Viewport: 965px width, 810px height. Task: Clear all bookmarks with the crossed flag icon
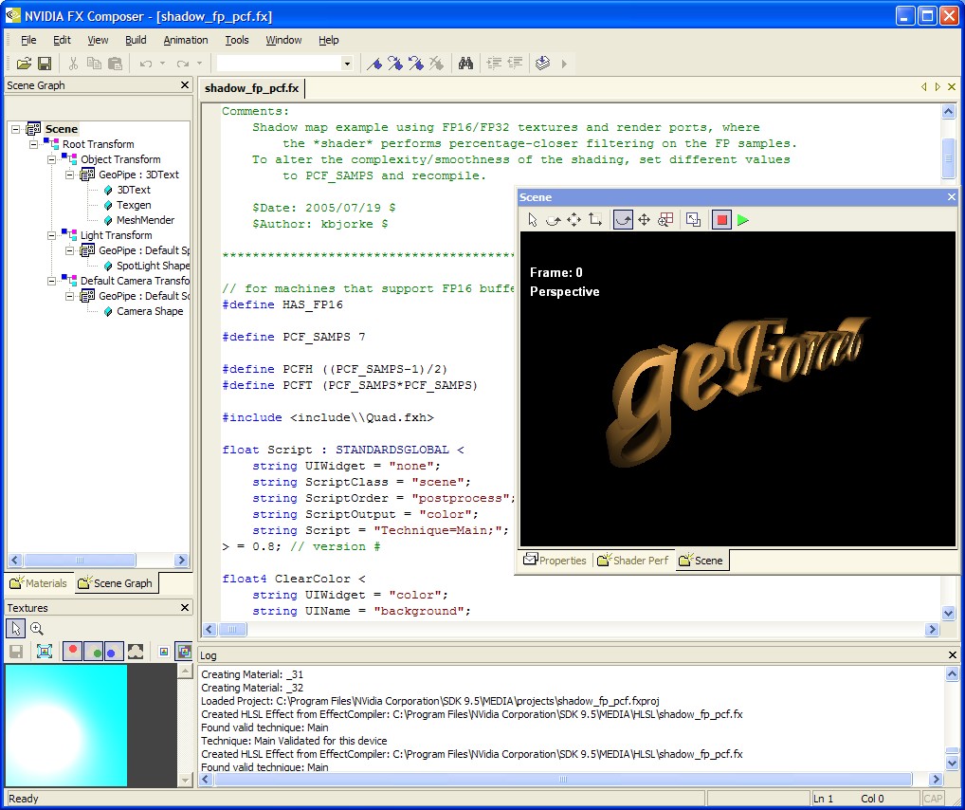(x=436, y=64)
